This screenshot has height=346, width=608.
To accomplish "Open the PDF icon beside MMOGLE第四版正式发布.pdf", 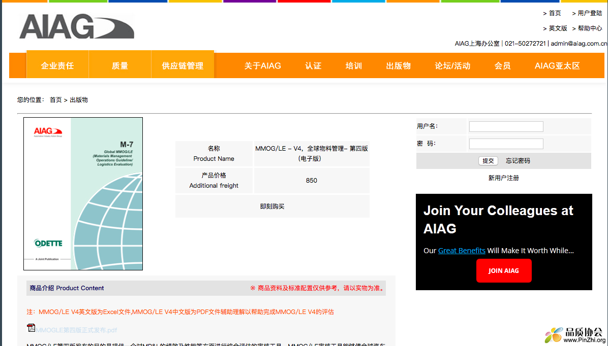I will (31, 328).
